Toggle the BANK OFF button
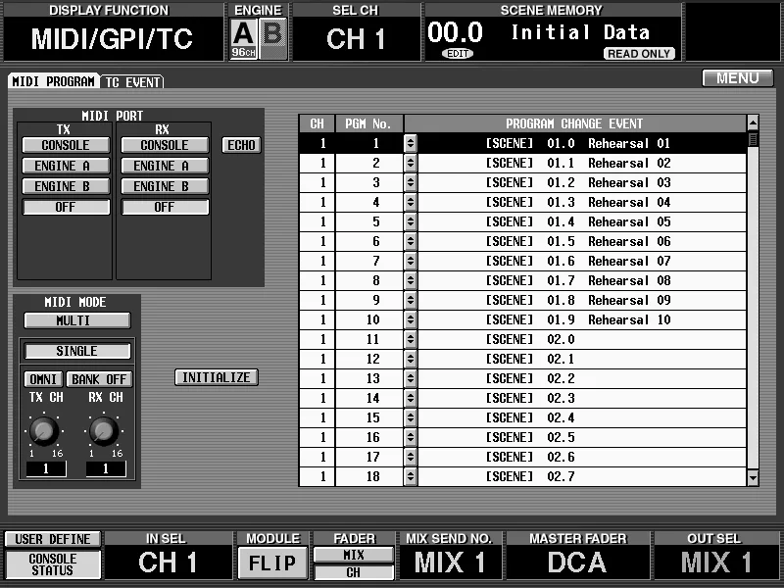Image resolution: width=784 pixels, height=588 pixels. (x=99, y=379)
